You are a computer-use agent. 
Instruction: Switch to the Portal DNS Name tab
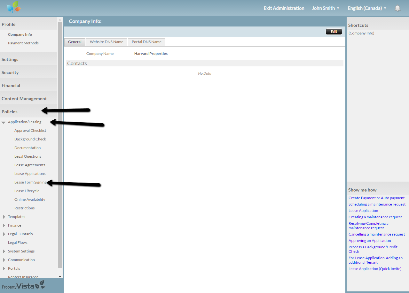146,42
